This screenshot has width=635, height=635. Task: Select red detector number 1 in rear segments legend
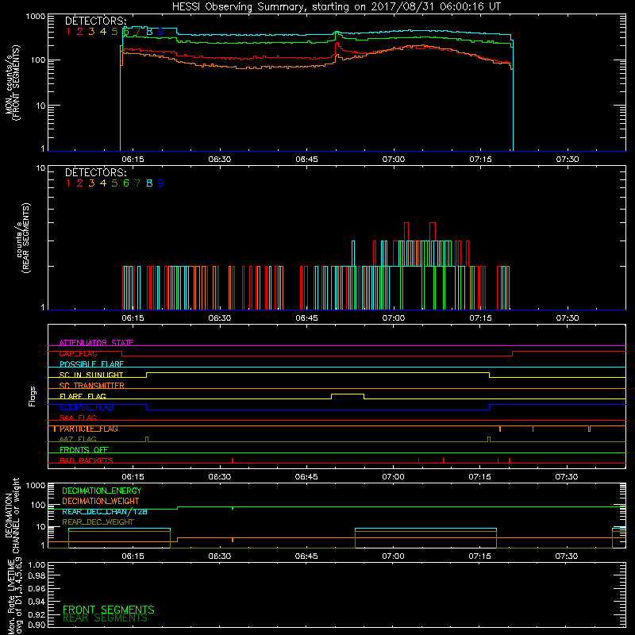coord(68,183)
